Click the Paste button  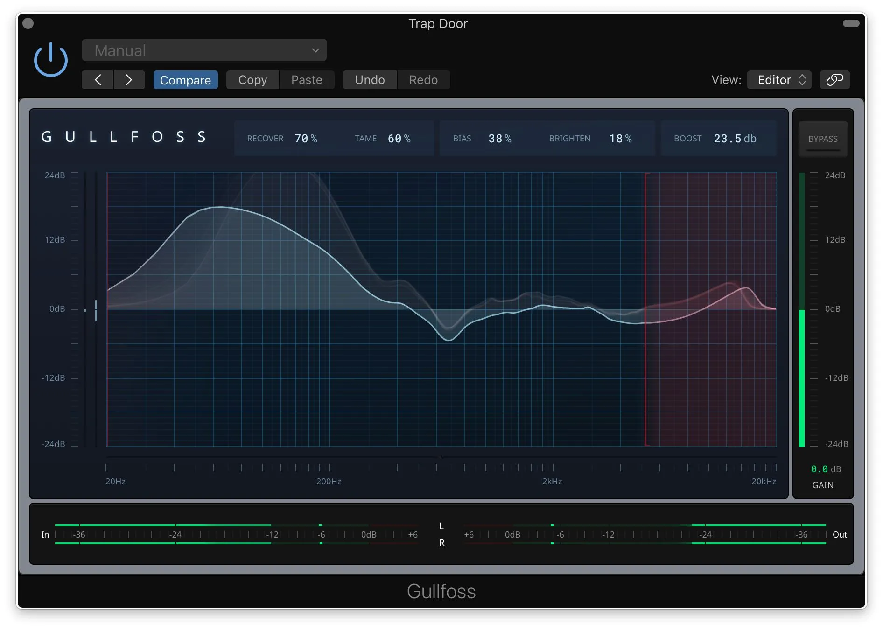tap(307, 80)
